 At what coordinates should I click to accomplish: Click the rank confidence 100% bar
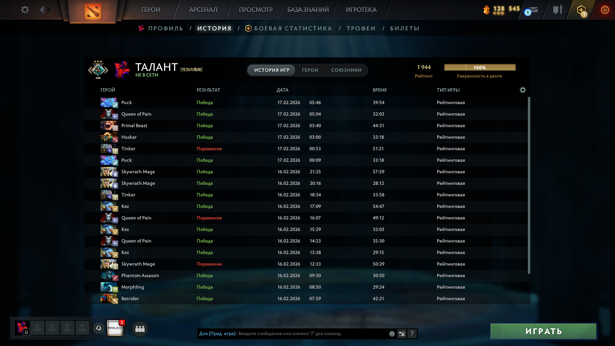pyautogui.click(x=480, y=67)
